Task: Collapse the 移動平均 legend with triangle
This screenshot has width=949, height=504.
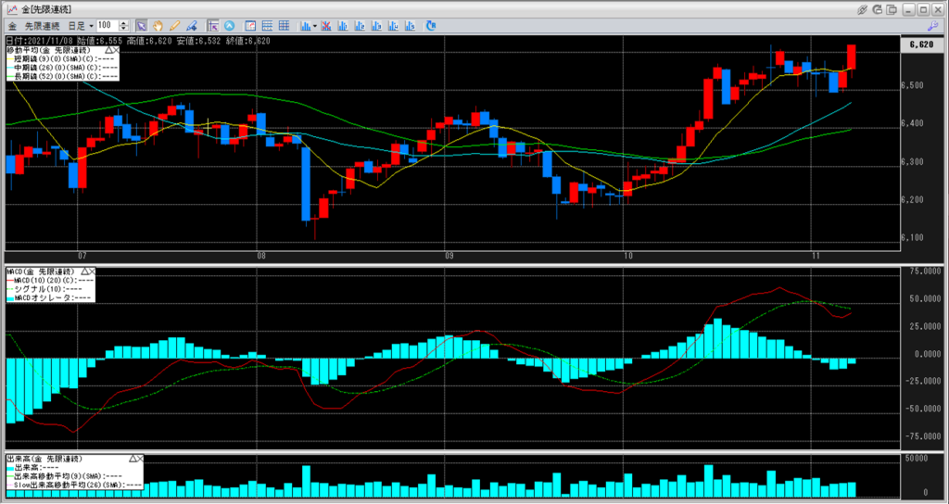Action: tap(108, 50)
